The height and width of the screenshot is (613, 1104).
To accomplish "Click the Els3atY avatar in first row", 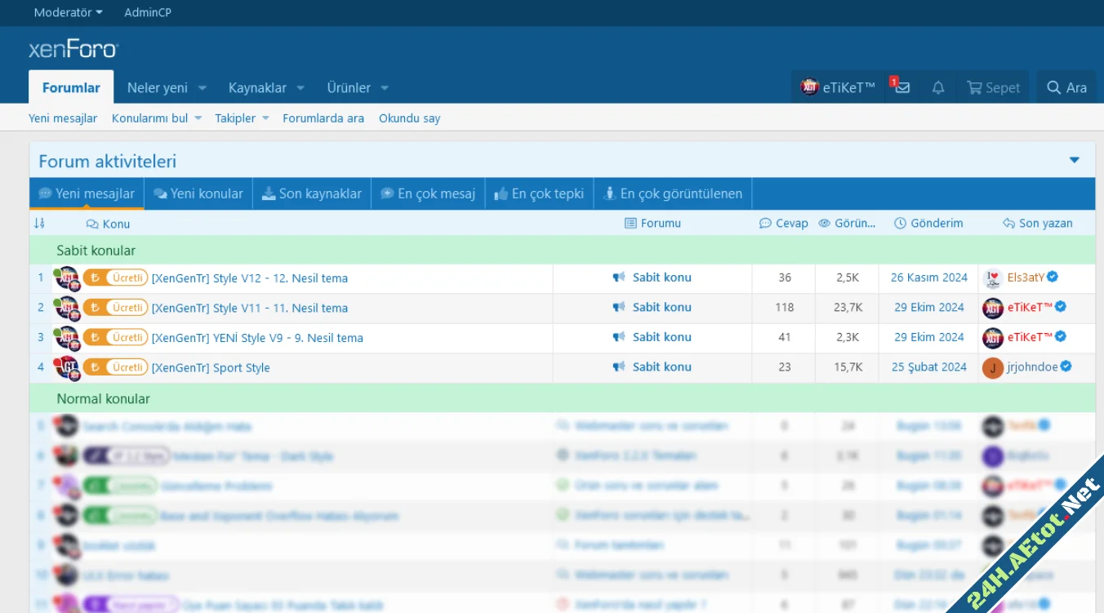I will click(992, 278).
